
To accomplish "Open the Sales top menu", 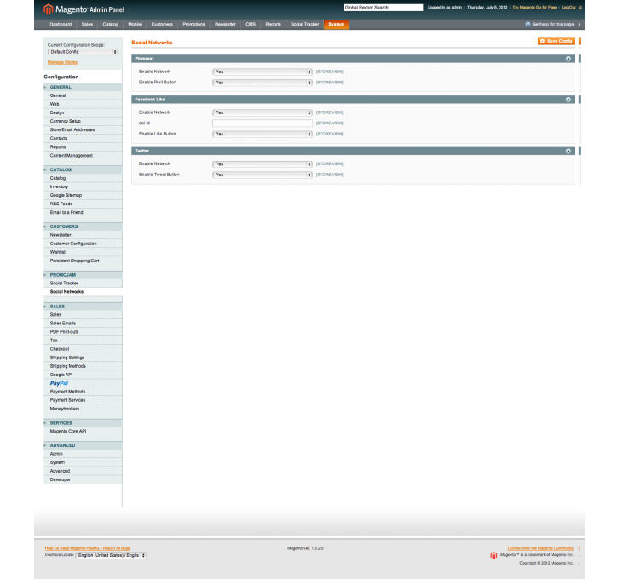I will point(87,25).
